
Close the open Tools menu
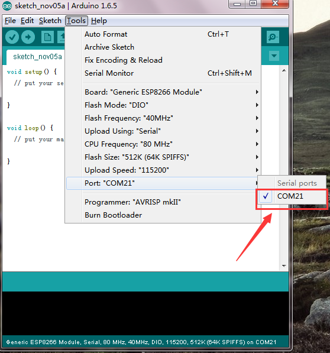pyautogui.click(x=76, y=21)
